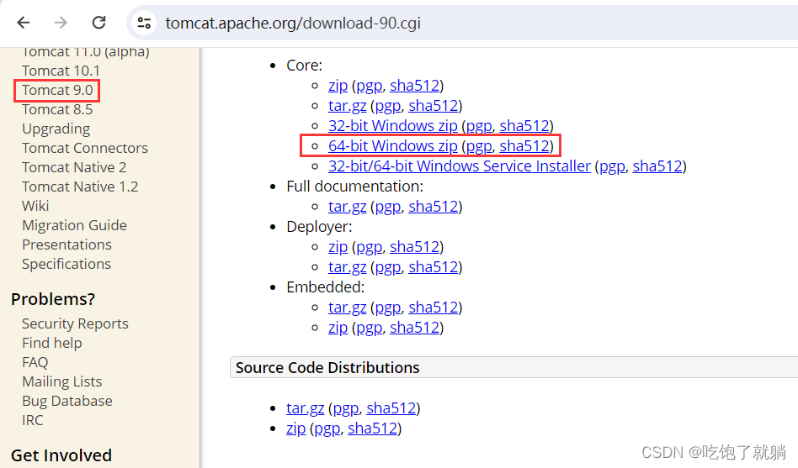Open the Upgrading sidebar link

[56, 129]
